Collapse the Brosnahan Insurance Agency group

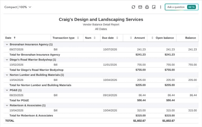(7, 44)
